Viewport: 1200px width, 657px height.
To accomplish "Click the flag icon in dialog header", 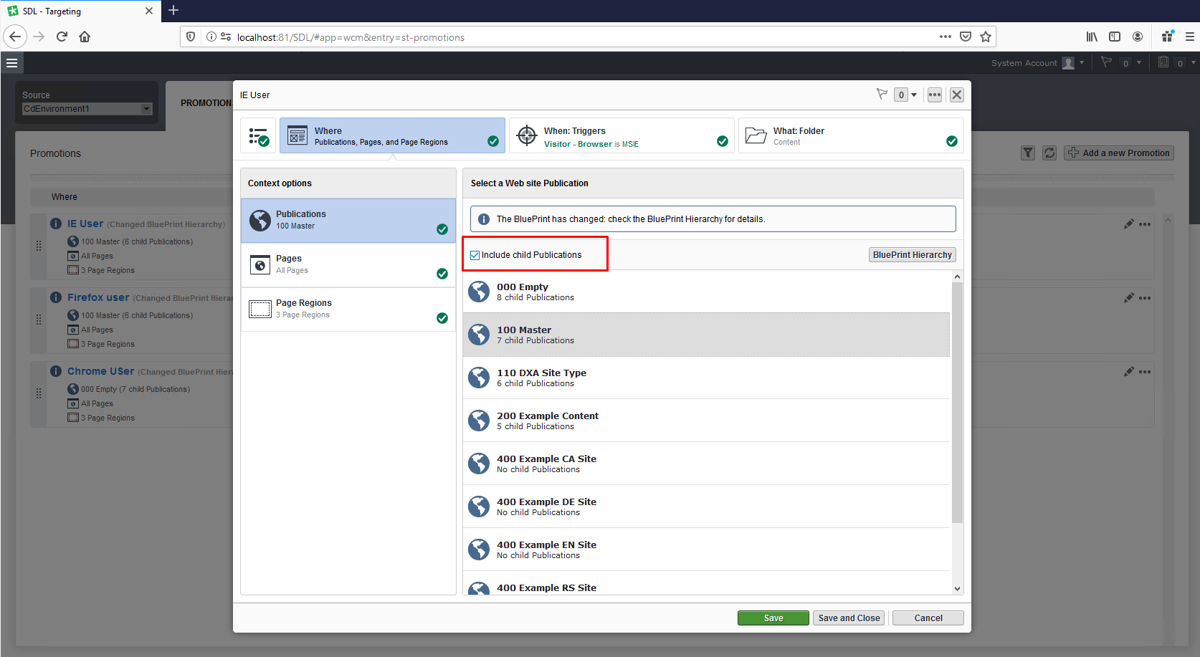I will click(882, 95).
